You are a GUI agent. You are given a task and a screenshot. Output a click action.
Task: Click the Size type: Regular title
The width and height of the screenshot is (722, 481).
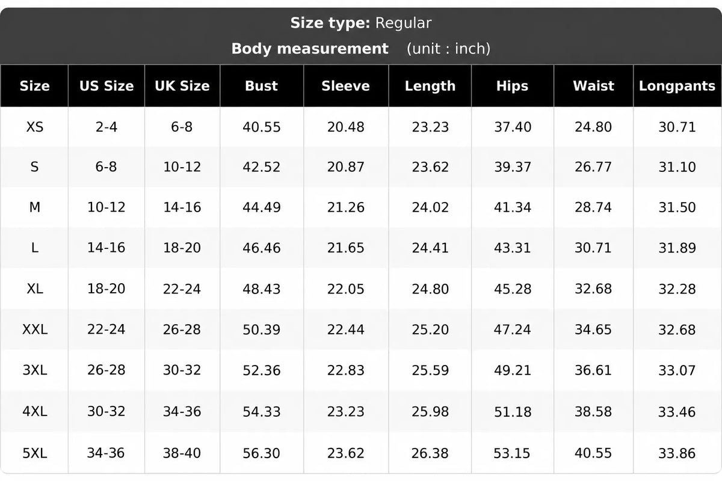pos(361,23)
